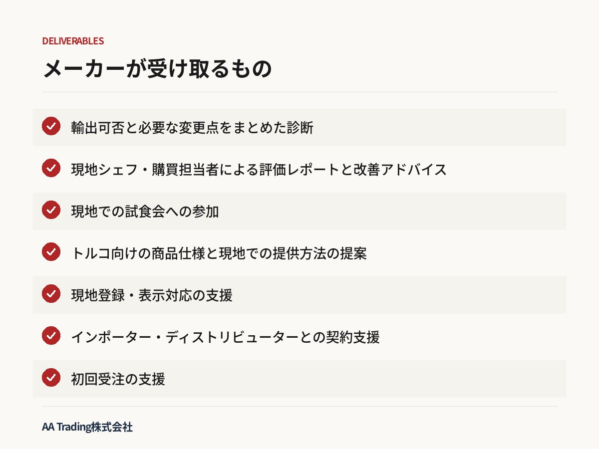Click the shaded row background of 現地登録 item
Viewport: 599px width, 449px height.
point(299,295)
